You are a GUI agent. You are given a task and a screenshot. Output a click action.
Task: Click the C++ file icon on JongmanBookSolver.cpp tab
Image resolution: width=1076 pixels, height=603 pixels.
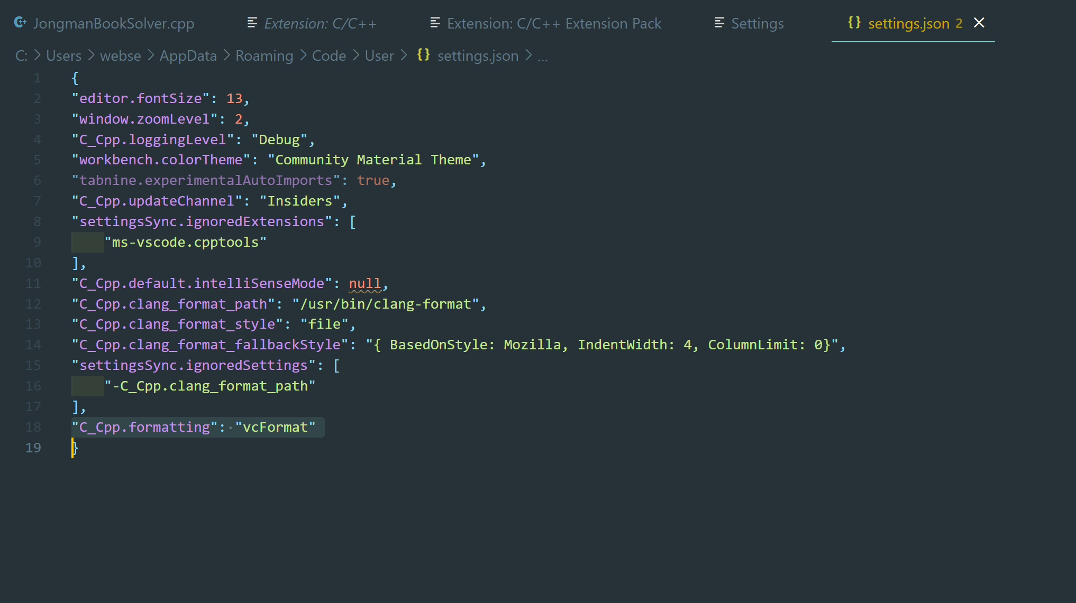point(20,23)
